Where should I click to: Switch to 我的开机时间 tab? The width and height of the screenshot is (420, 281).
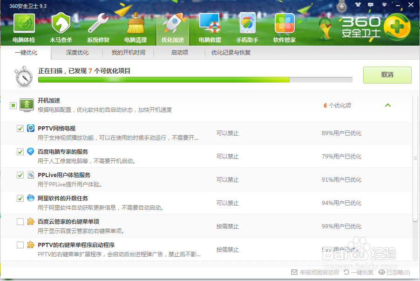pos(129,53)
